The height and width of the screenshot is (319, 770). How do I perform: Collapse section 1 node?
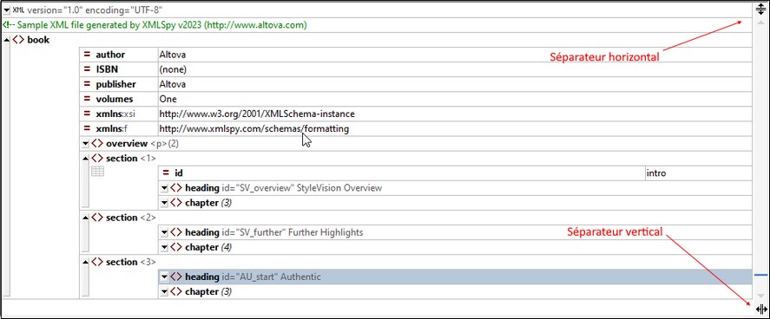[x=85, y=159]
